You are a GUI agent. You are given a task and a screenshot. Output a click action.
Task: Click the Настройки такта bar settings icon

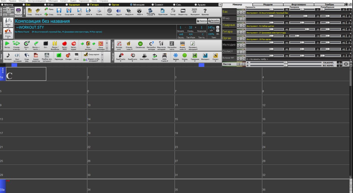pyautogui.click(x=172, y=45)
